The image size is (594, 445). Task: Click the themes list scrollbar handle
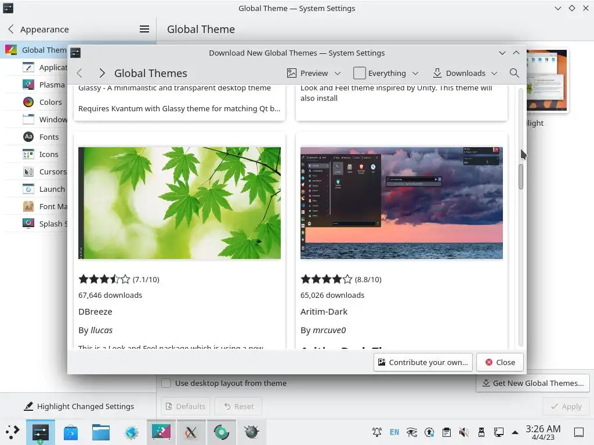point(521,177)
